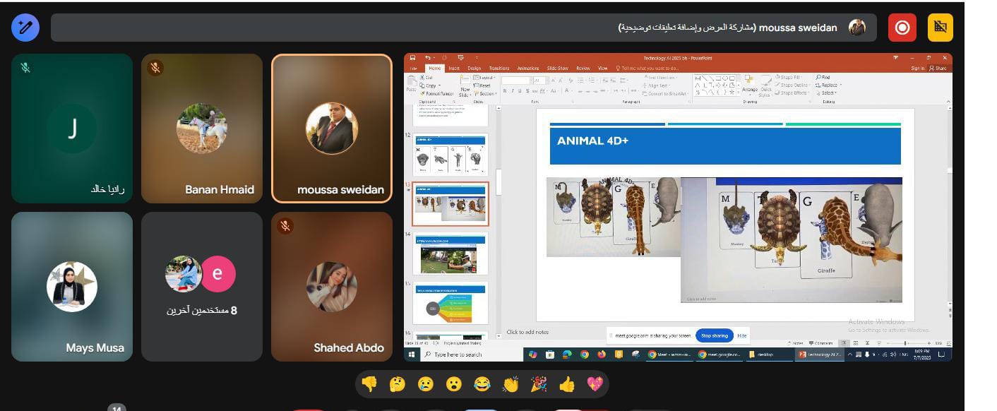The height and width of the screenshot is (411, 997).
Task: Click Shahed Abdo's muted microphone indicator
Action: click(x=285, y=226)
